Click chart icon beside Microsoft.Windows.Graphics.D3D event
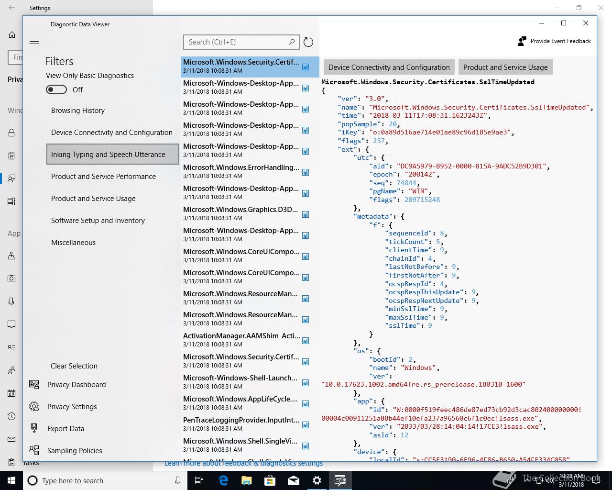 coord(306,214)
